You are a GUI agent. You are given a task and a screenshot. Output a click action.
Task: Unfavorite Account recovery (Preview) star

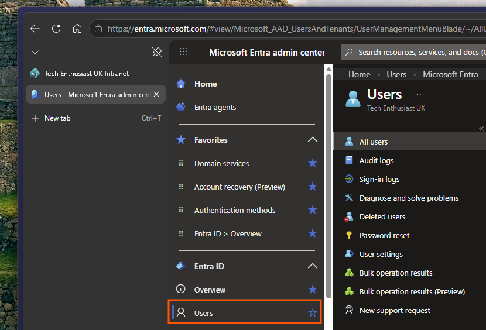pos(313,187)
